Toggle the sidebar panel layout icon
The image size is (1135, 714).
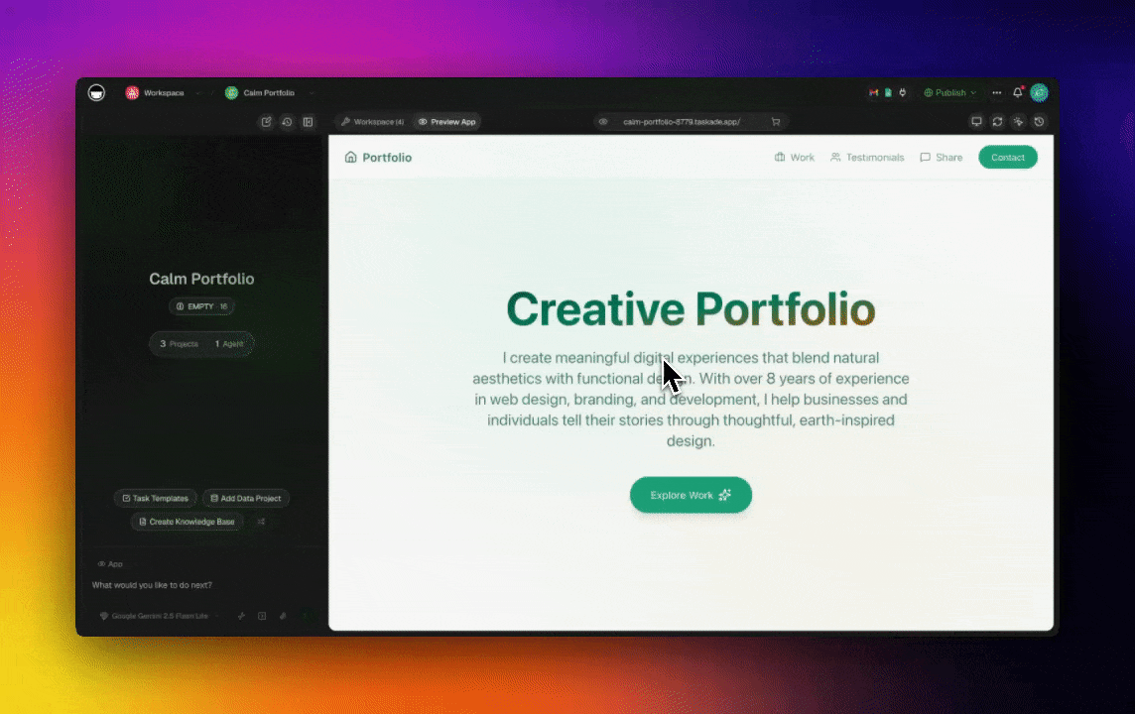[309, 122]
